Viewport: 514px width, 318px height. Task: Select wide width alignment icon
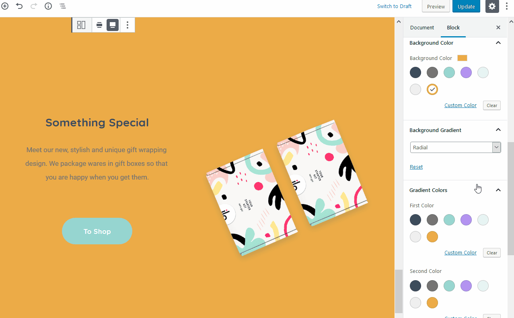pos(99,25)
